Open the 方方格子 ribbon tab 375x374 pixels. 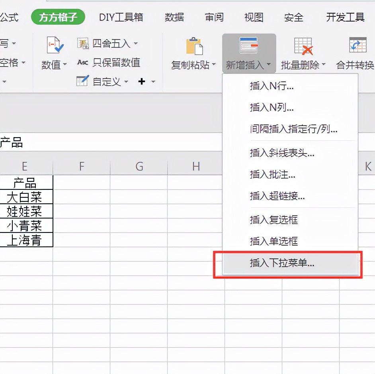click(58, 17)
